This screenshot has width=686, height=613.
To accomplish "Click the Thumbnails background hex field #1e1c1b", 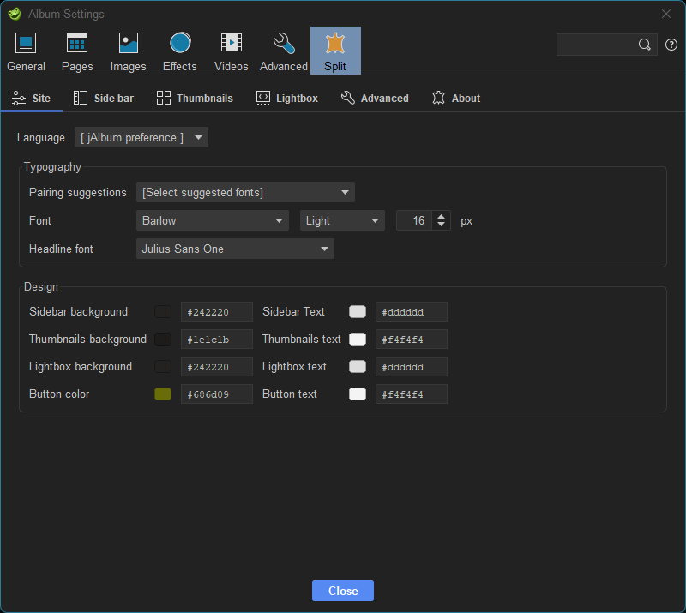I will click(217, 340).
